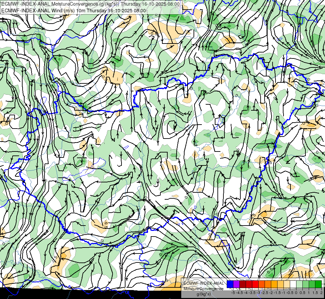The width and height of the screenshot is (325, 299).
Task: Select the lightest green legend swatch
Action: click(299, 284)
